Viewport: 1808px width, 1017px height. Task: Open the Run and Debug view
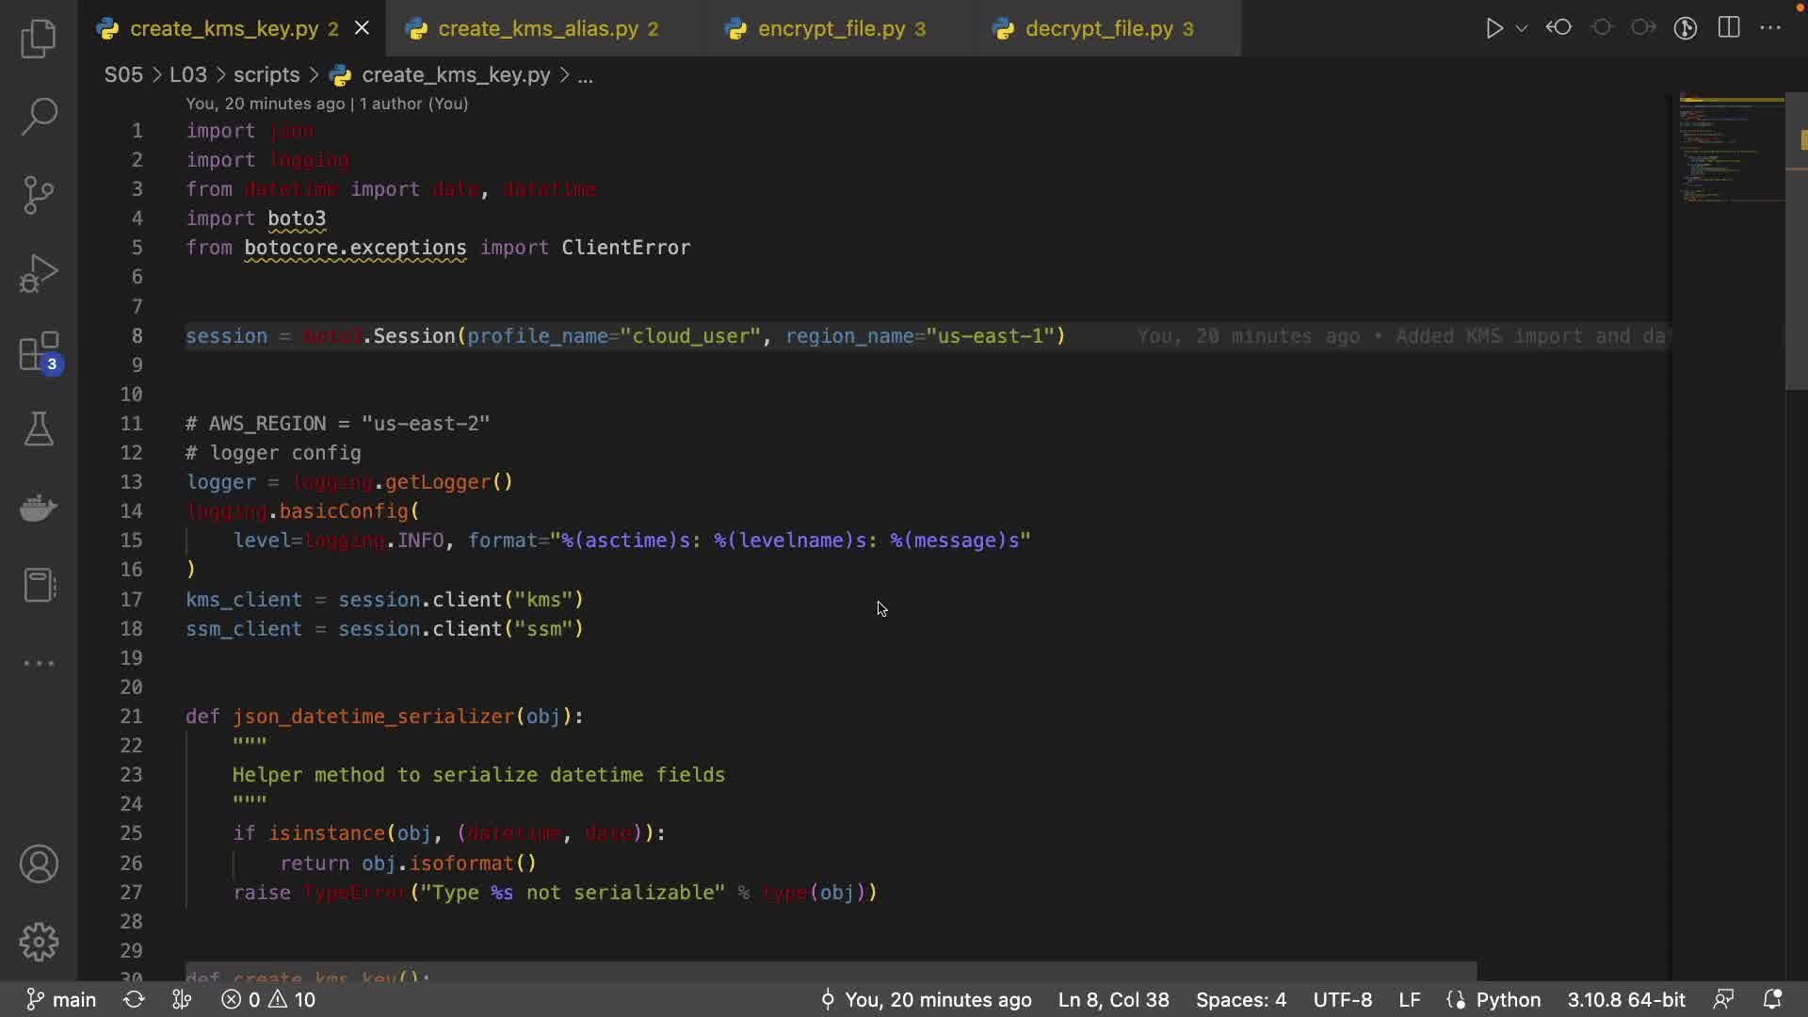[x=39, y=273]
